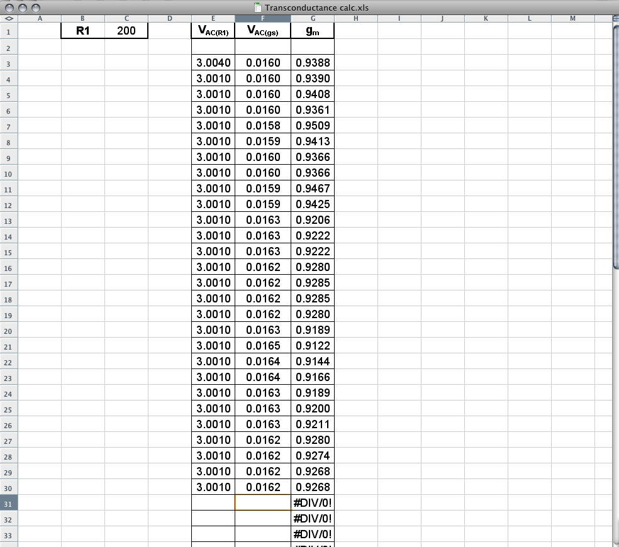619x547 pixels.
Task: Click the cell with value 3.0040
Action: [213, 62]
